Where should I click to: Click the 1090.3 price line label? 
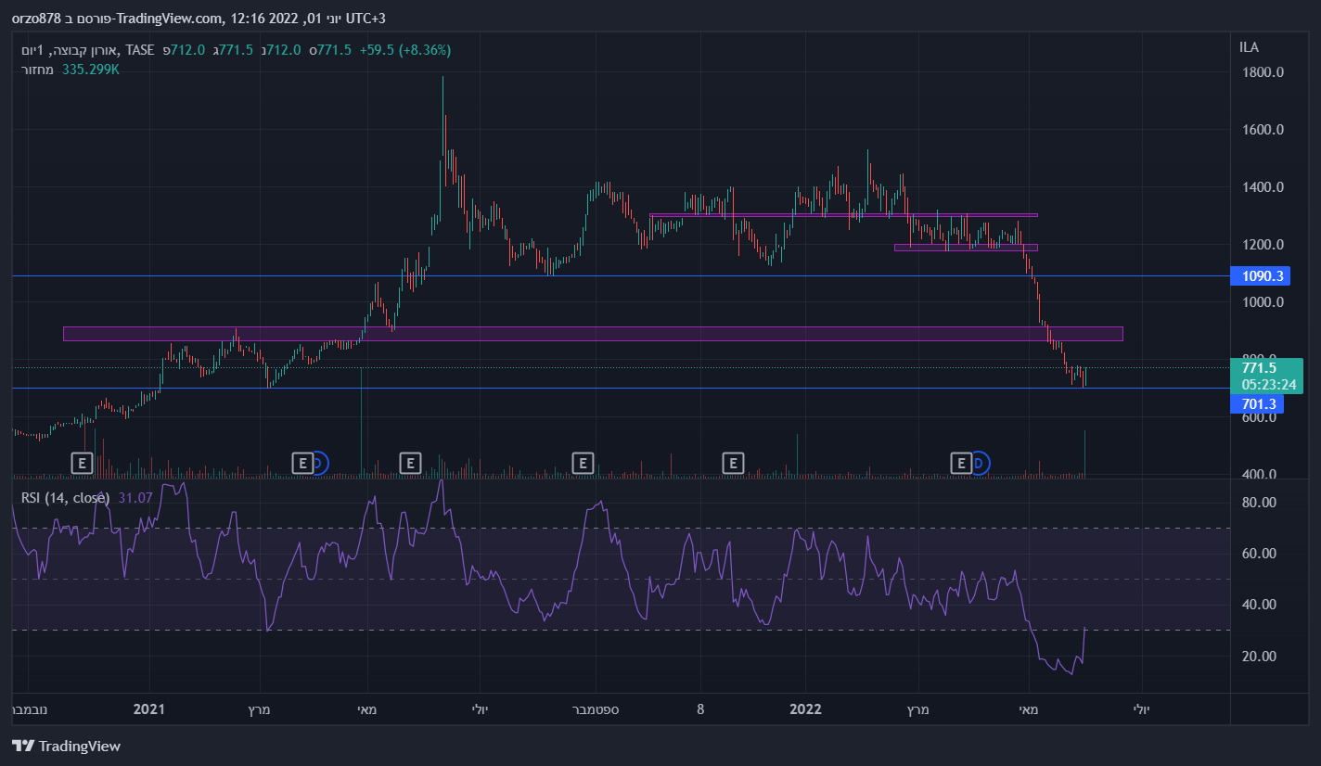click(1259, 276)
